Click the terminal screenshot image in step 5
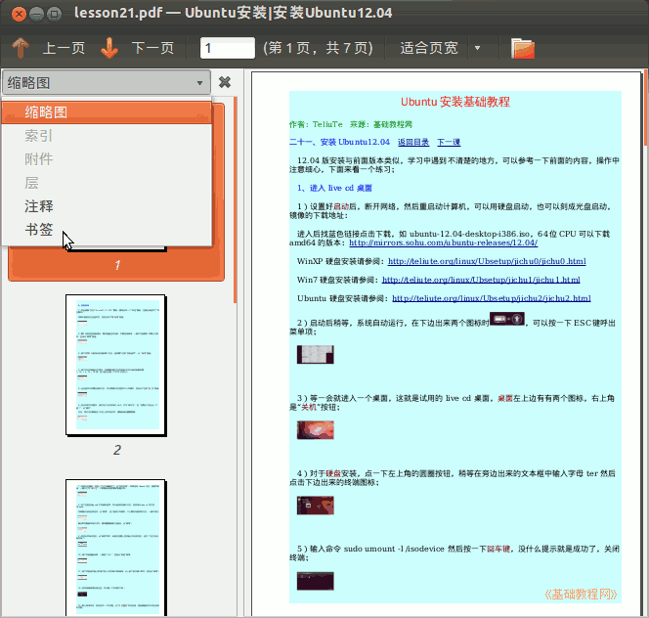This screenshot has height=618, width=649. click(x=316, y=581)
